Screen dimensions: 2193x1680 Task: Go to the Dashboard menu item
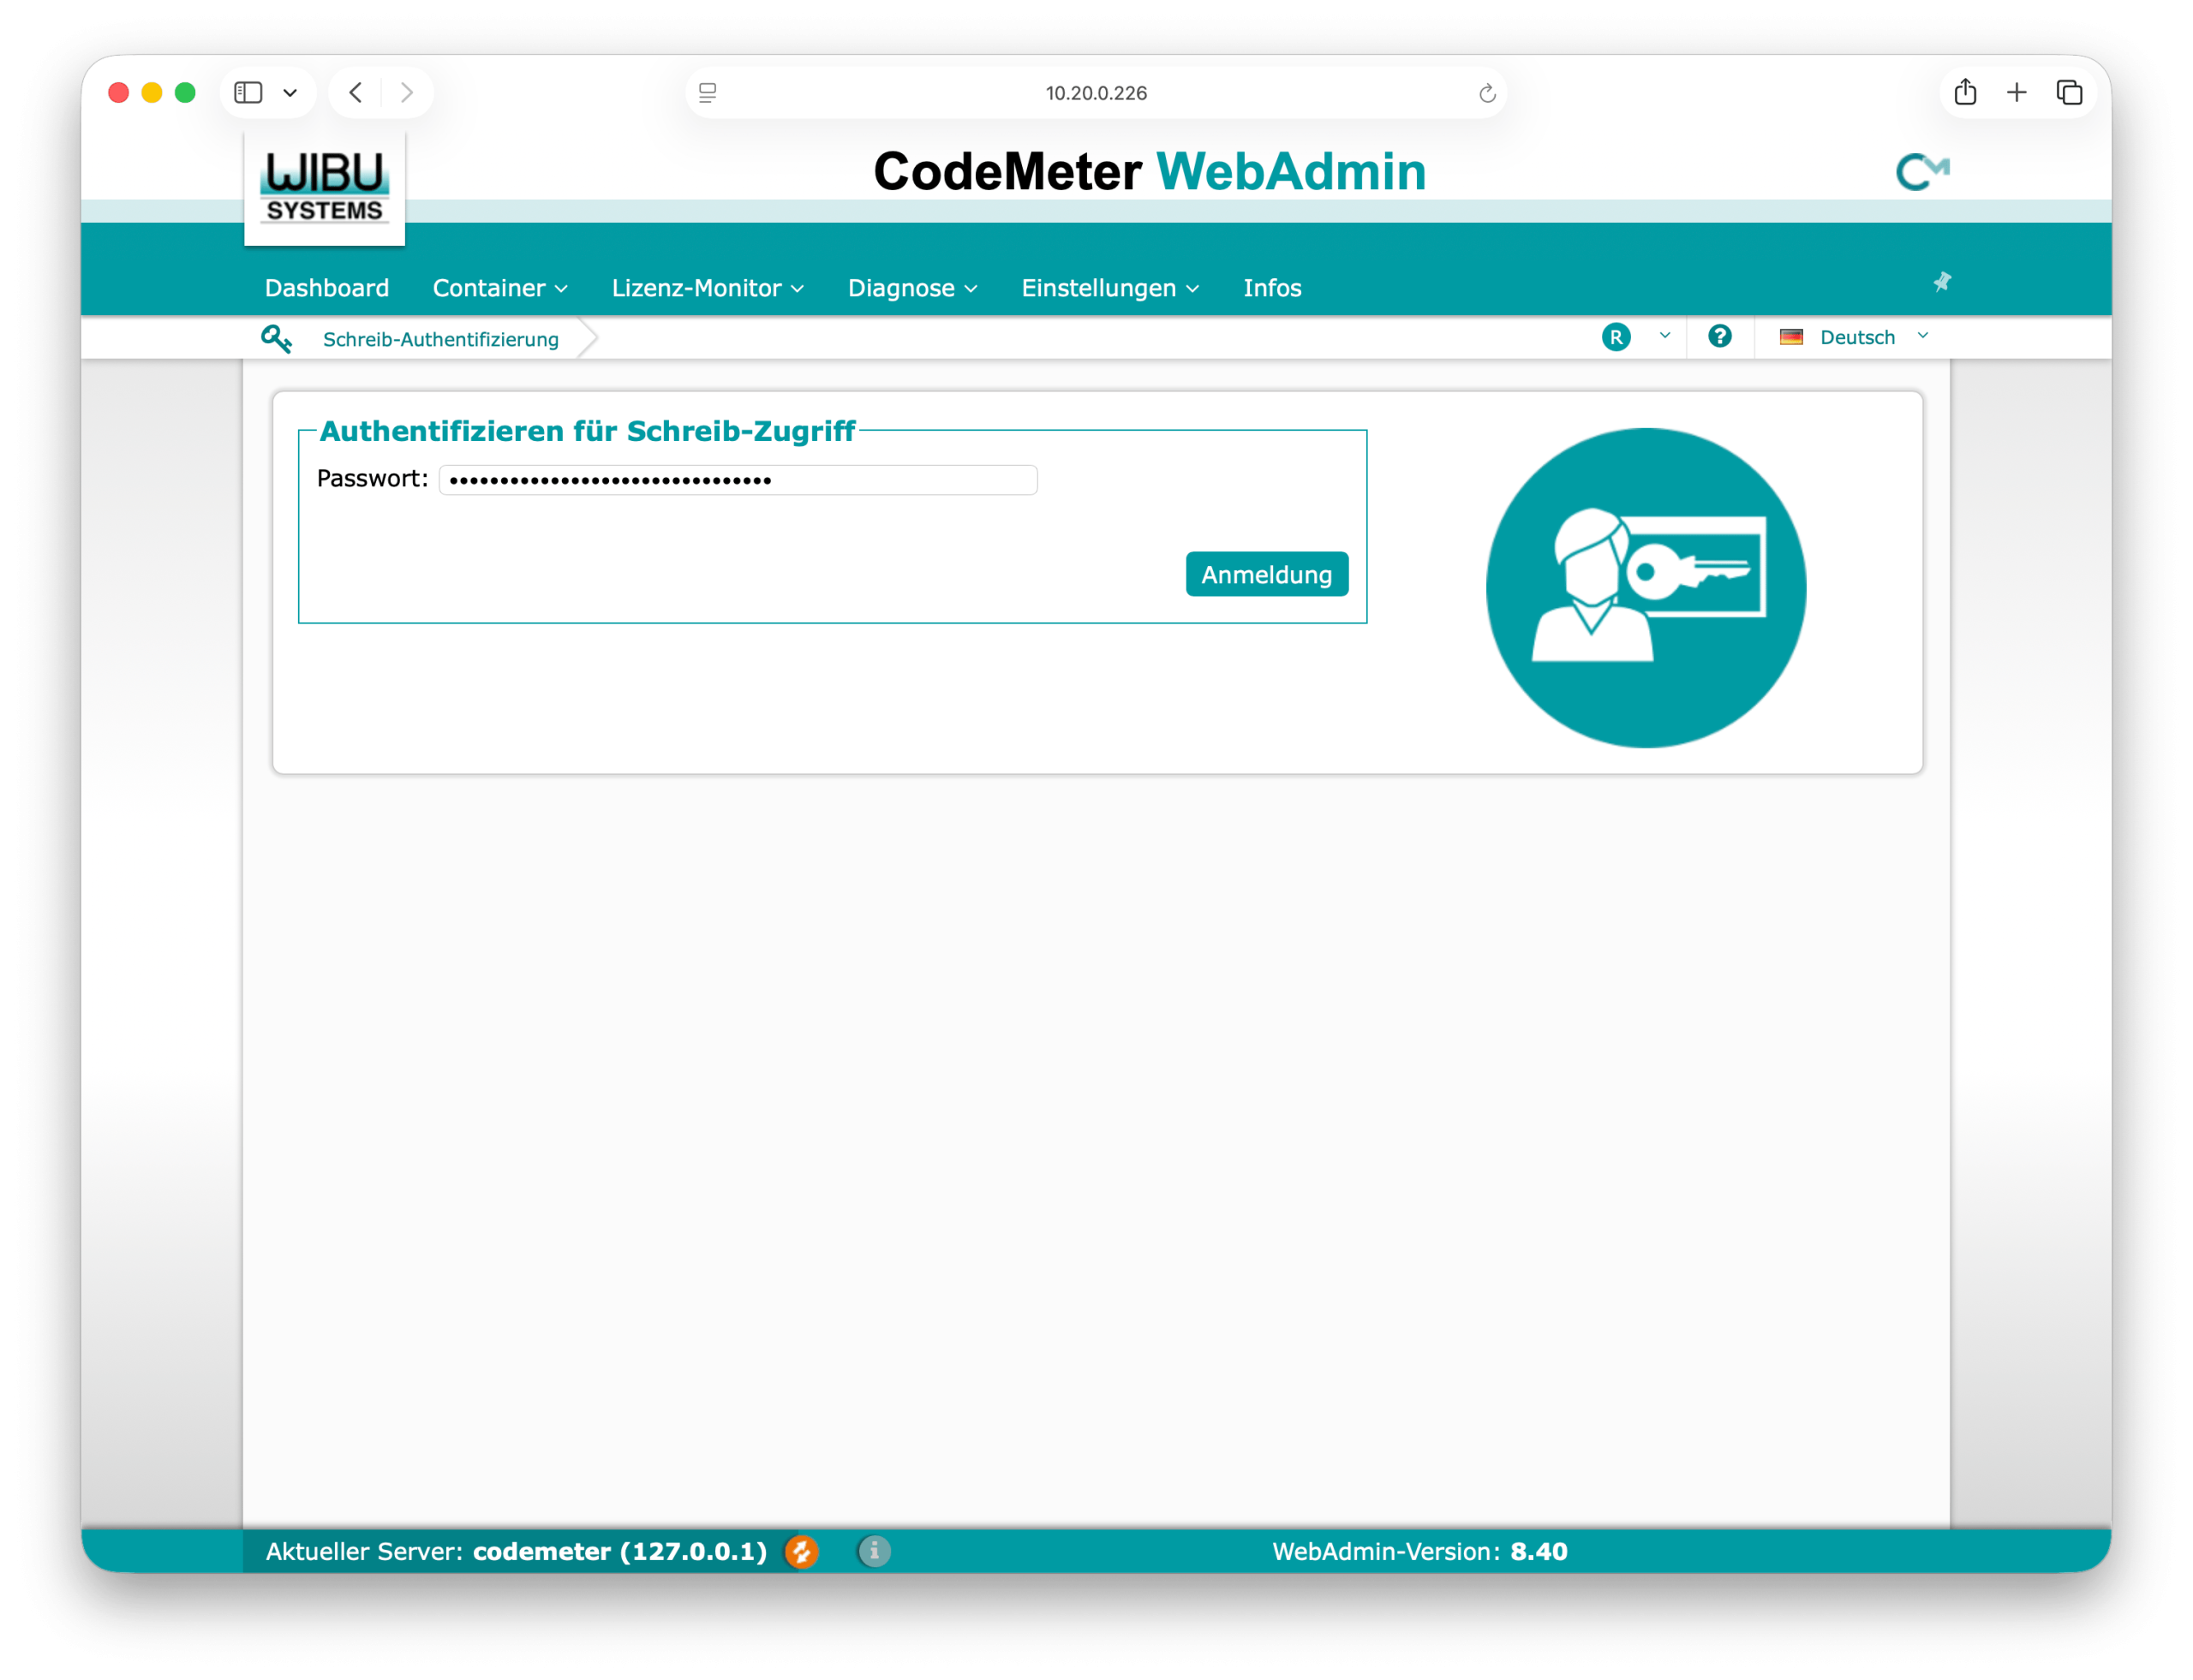326,288
